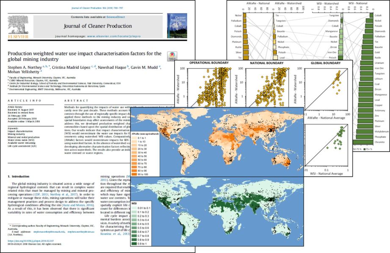Click author name Stephen A. Northey
The image size is (390, 253).
25,67
